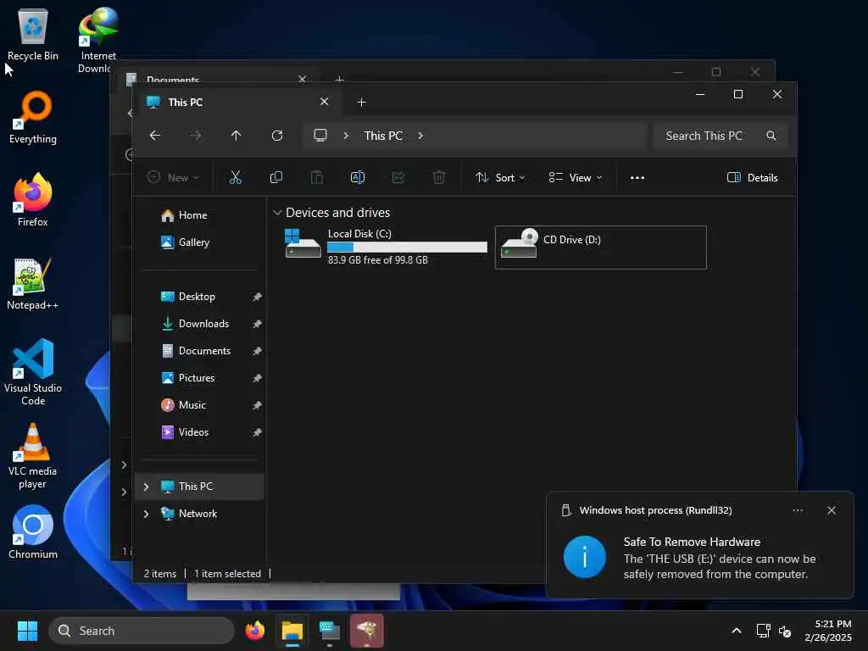The height and width of the screenshot is (651, 868).
Task: Unpin Documents from quick access
Action: (x=257, y=351)
